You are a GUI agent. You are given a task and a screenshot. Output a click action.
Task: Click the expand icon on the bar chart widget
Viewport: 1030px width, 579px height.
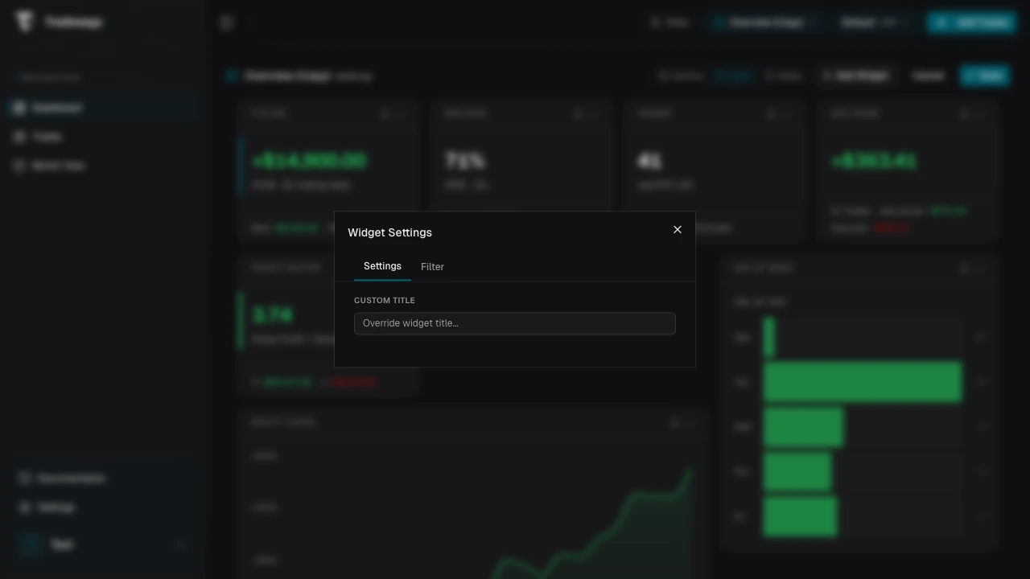pos(978,268)
